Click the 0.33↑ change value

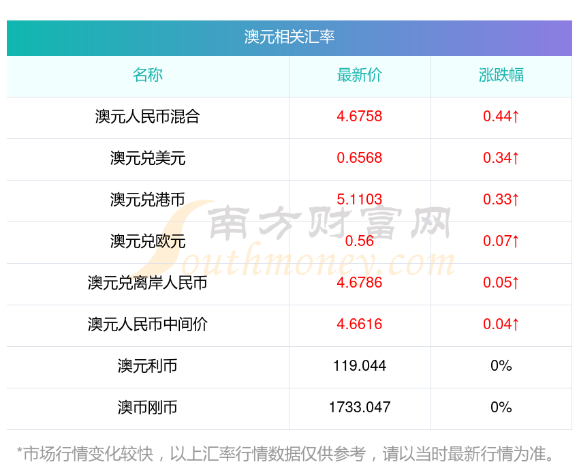[x=501, y=200]
